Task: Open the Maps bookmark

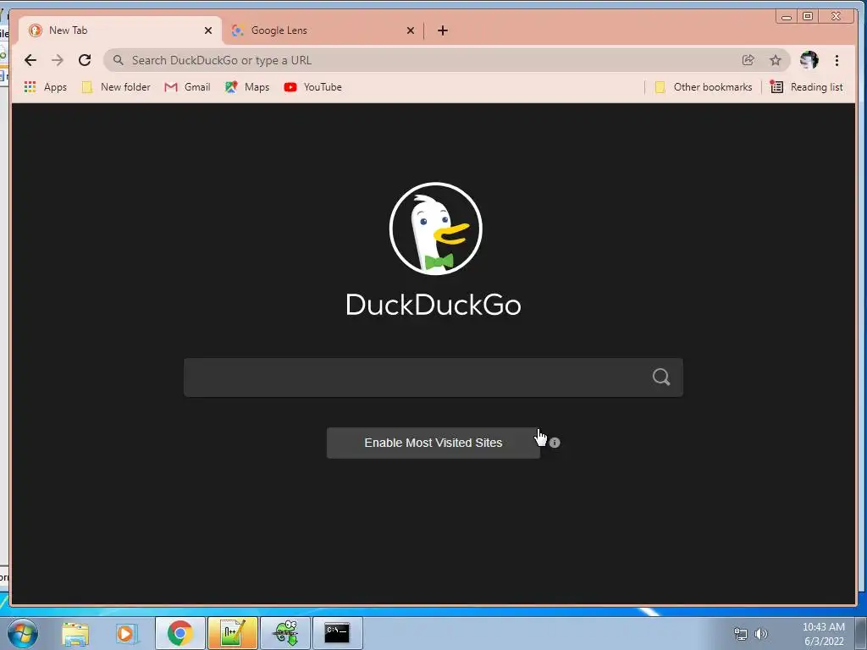Action: [x=247, y=87]
